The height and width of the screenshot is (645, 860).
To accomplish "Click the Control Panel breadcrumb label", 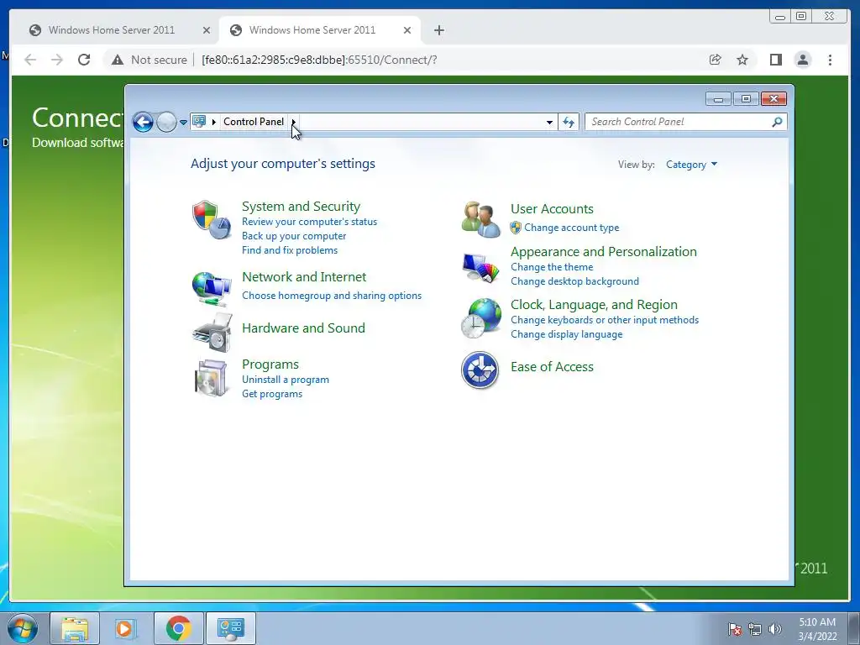I will pyautogui.click(x=254, y=122).
